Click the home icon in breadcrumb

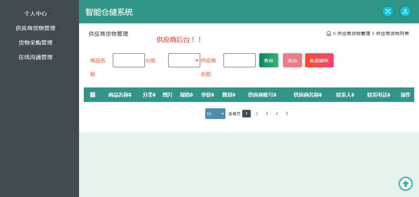click(329, 33)
